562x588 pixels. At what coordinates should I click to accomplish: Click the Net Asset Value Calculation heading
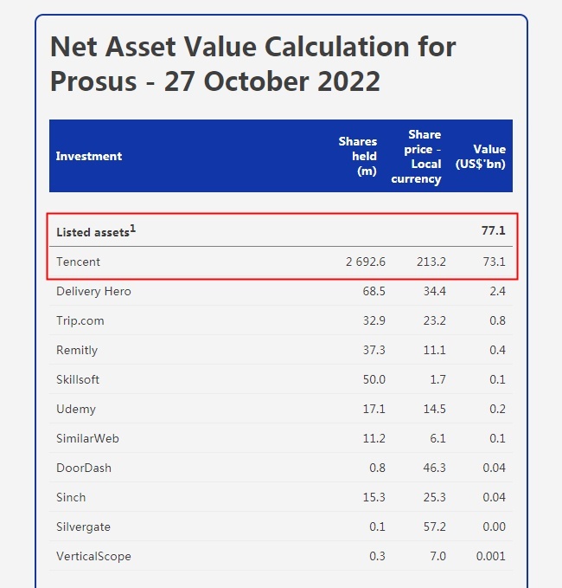[253, 63]
